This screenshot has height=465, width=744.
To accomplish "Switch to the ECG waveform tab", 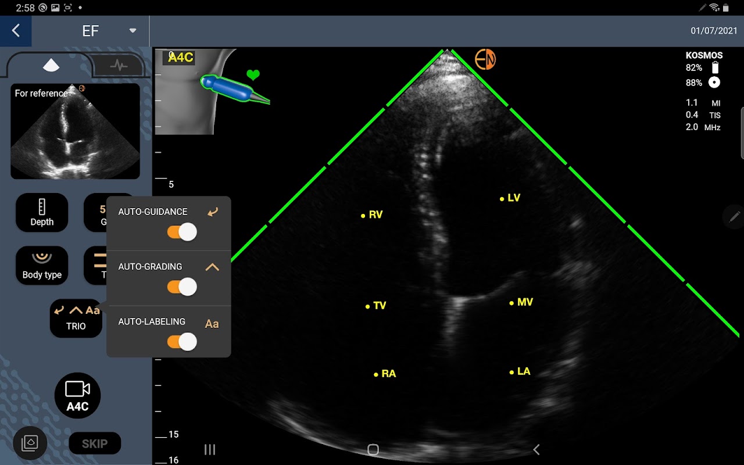I will point(119,66).
